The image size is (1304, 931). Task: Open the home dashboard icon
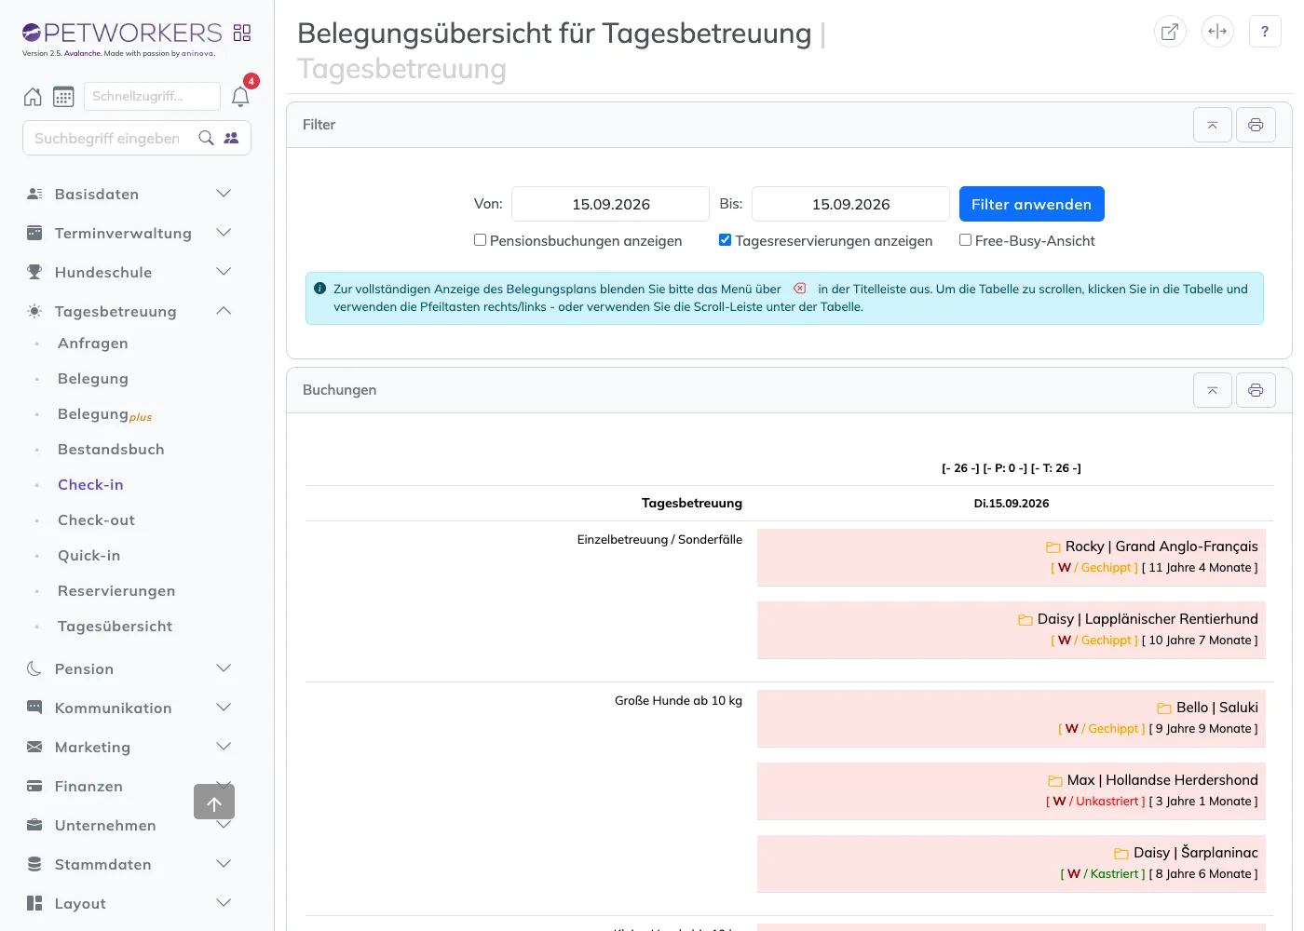pyautogui.click(x=33, y=97)
